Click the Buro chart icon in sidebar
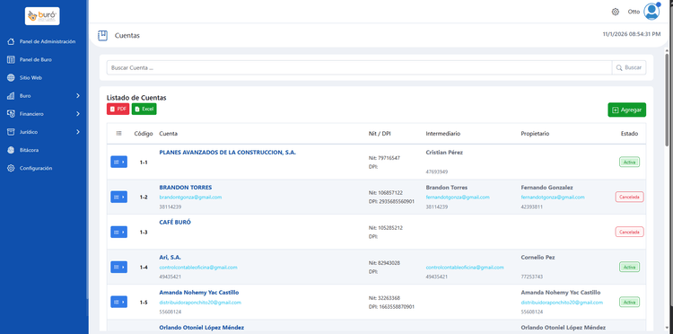This screenshot has height=334, width=673. [x=11, y=96]
